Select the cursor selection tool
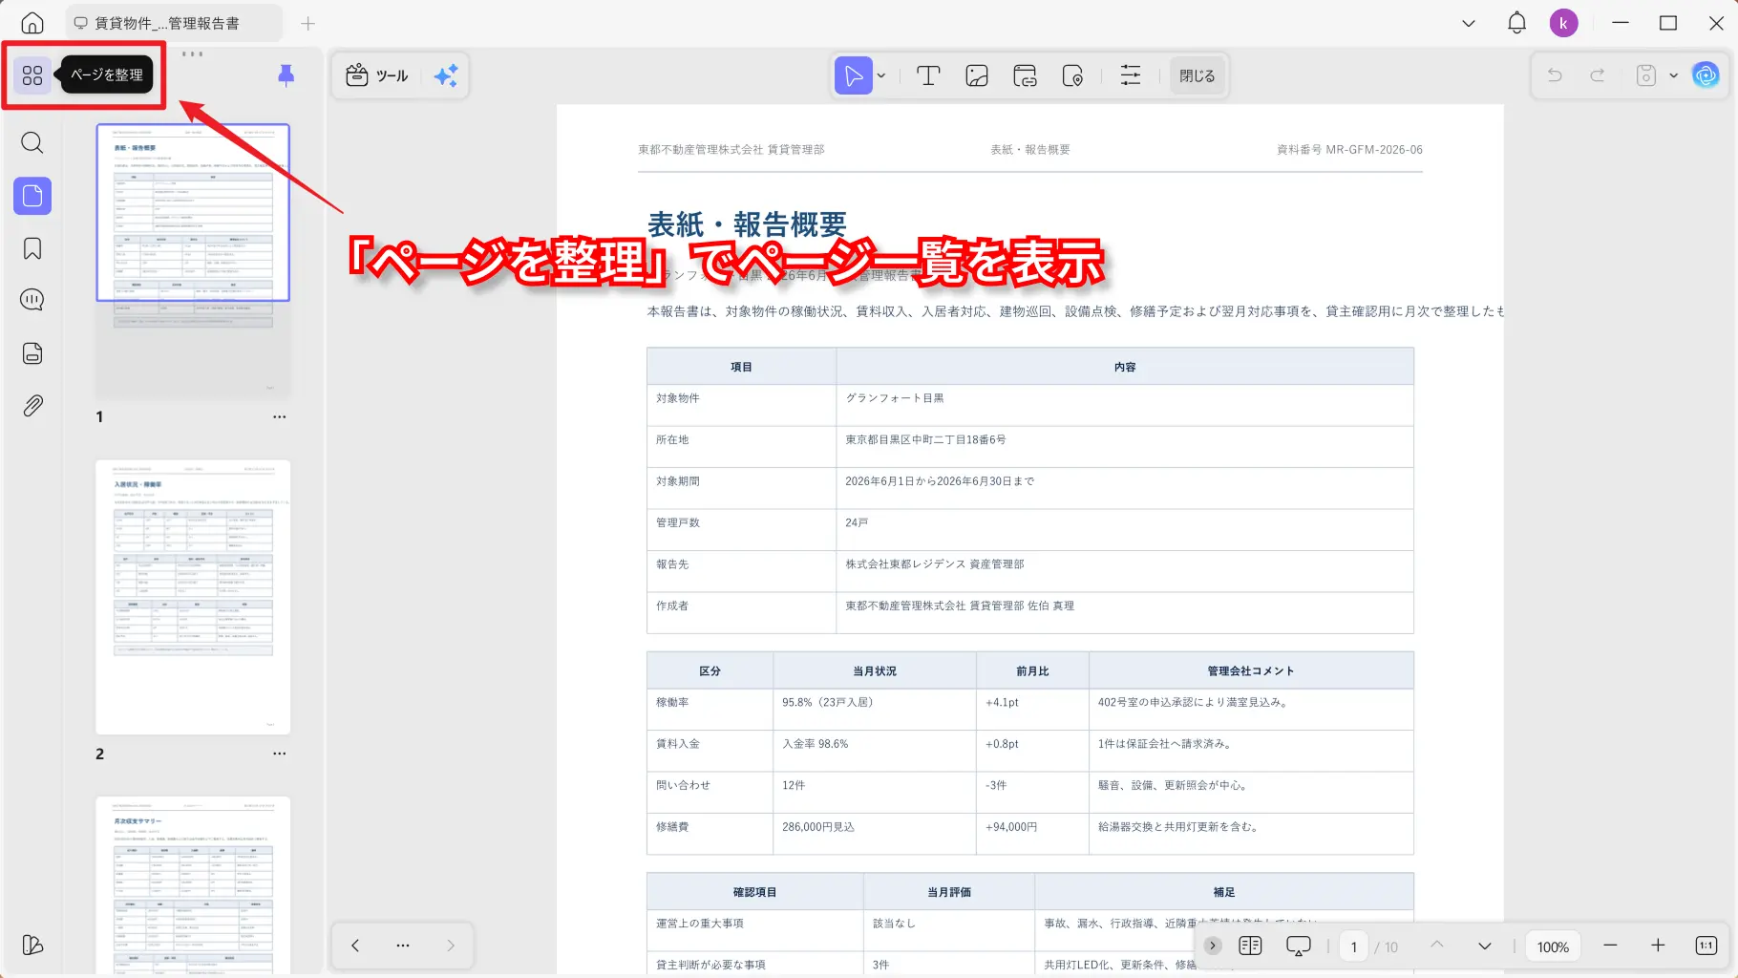Image resolution: width=1738 pixels, height=978 pixels. coord(854,75)
